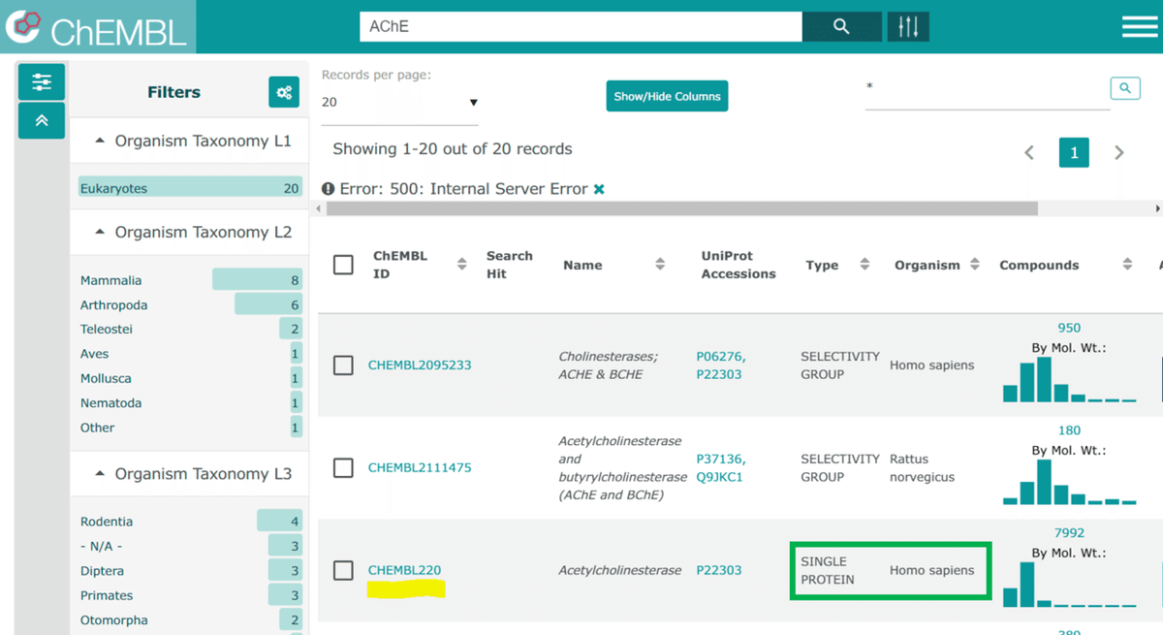
Task: Click the ChEMBL logo icon
Action: pyautogui.click(x=23, y=26)
